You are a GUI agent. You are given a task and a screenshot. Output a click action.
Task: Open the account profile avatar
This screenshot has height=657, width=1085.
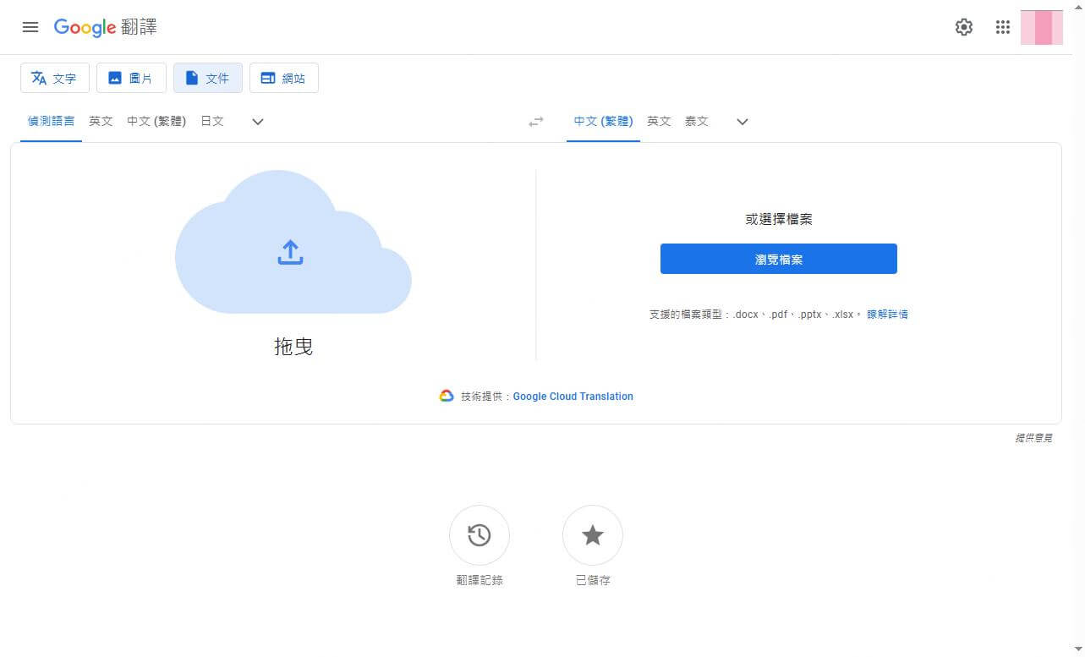pyautogui.click(x=1042, y=27)
